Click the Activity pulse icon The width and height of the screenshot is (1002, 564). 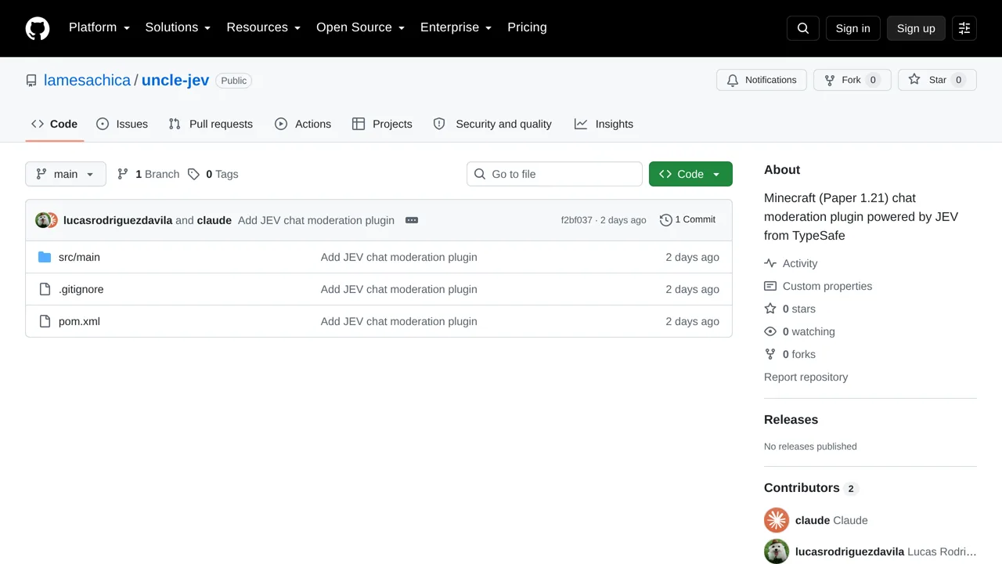point(770,263)
